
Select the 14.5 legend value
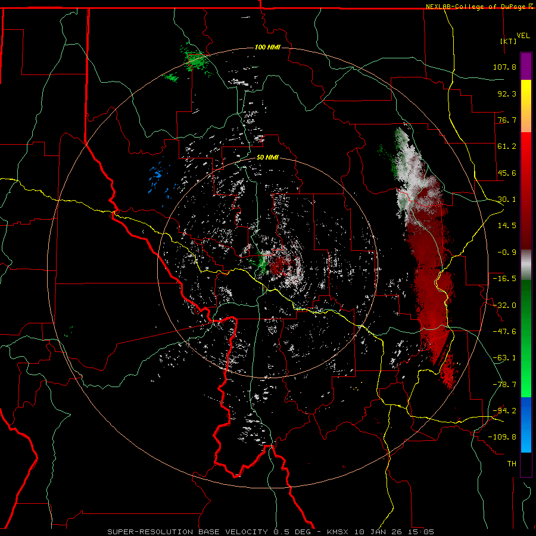507,226
